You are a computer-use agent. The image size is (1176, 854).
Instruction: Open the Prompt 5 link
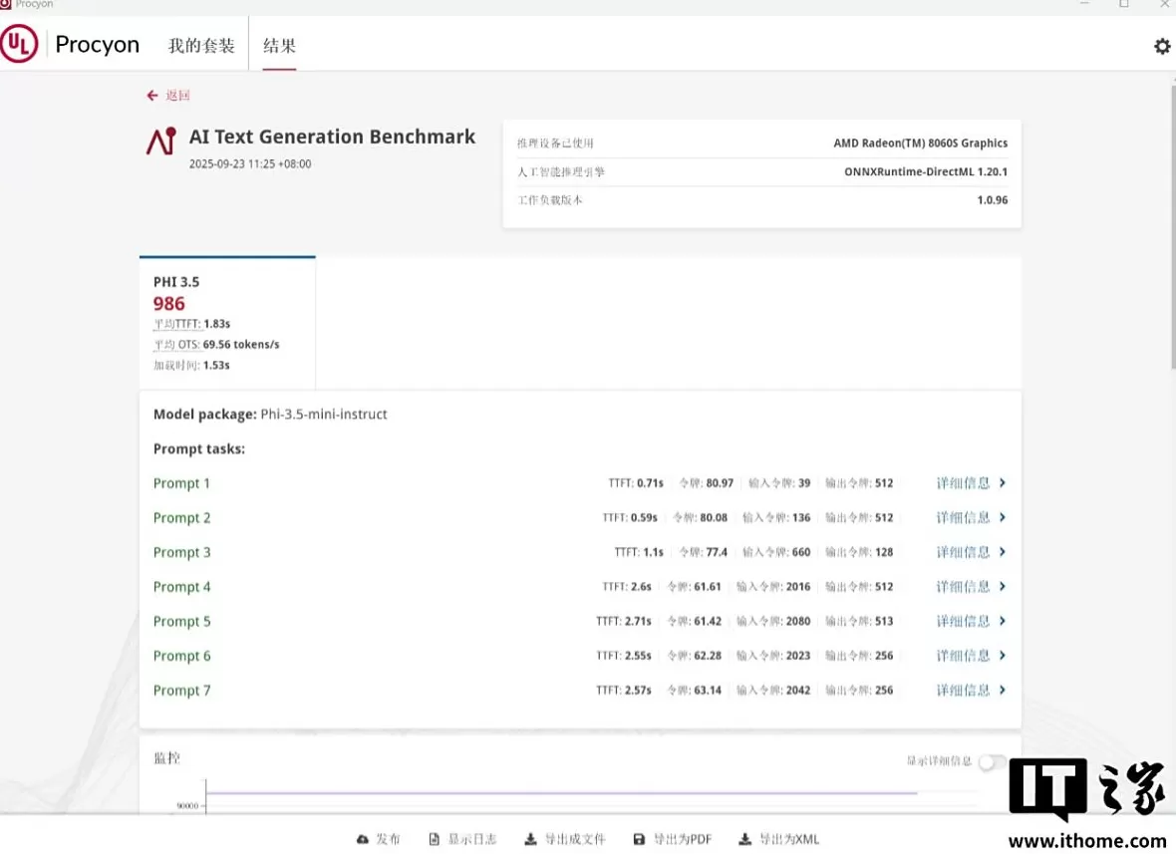click(x=182, y=622)
